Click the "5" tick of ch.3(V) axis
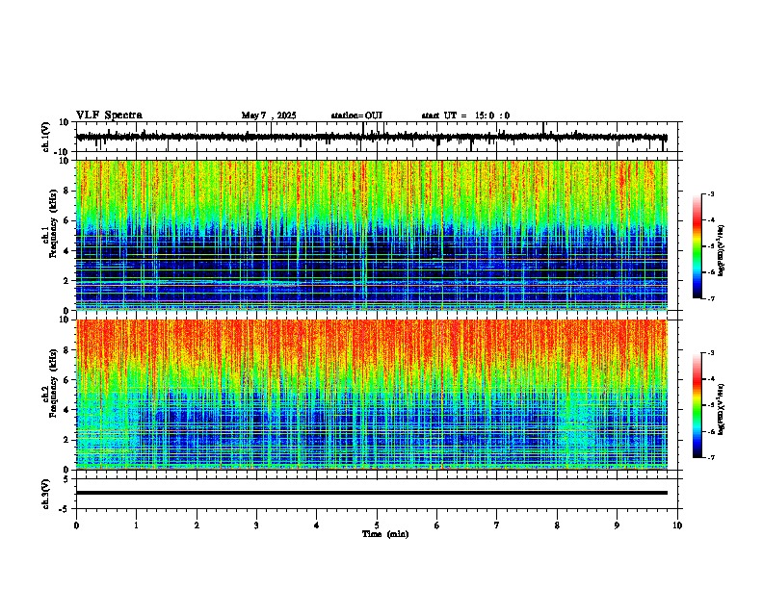 tap(66, 479)
